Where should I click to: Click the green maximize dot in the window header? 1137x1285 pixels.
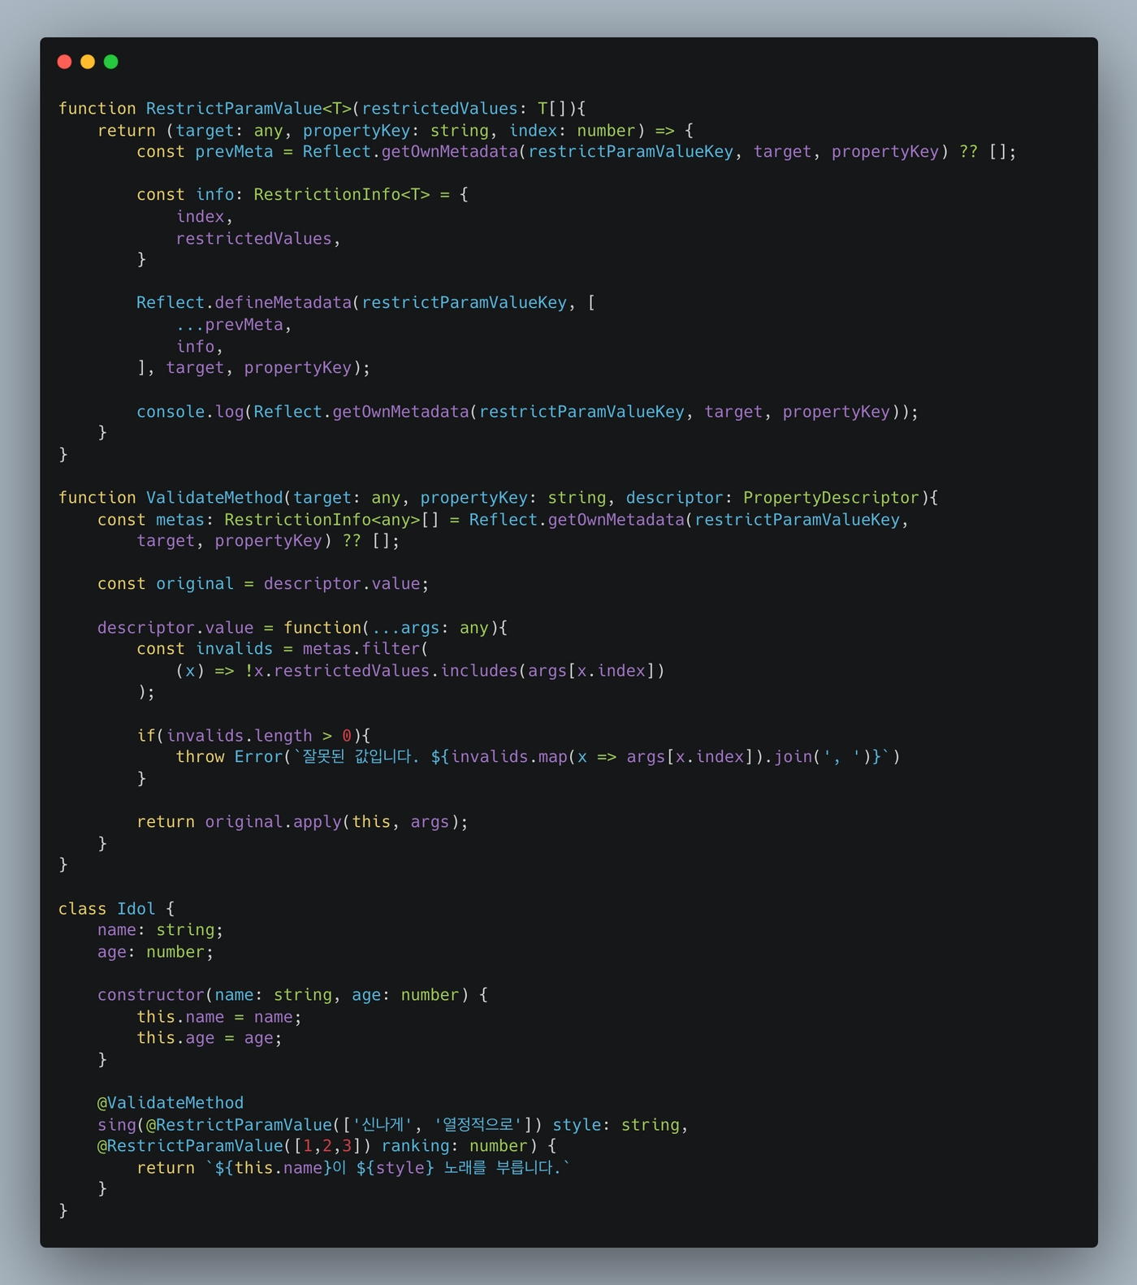111,62
